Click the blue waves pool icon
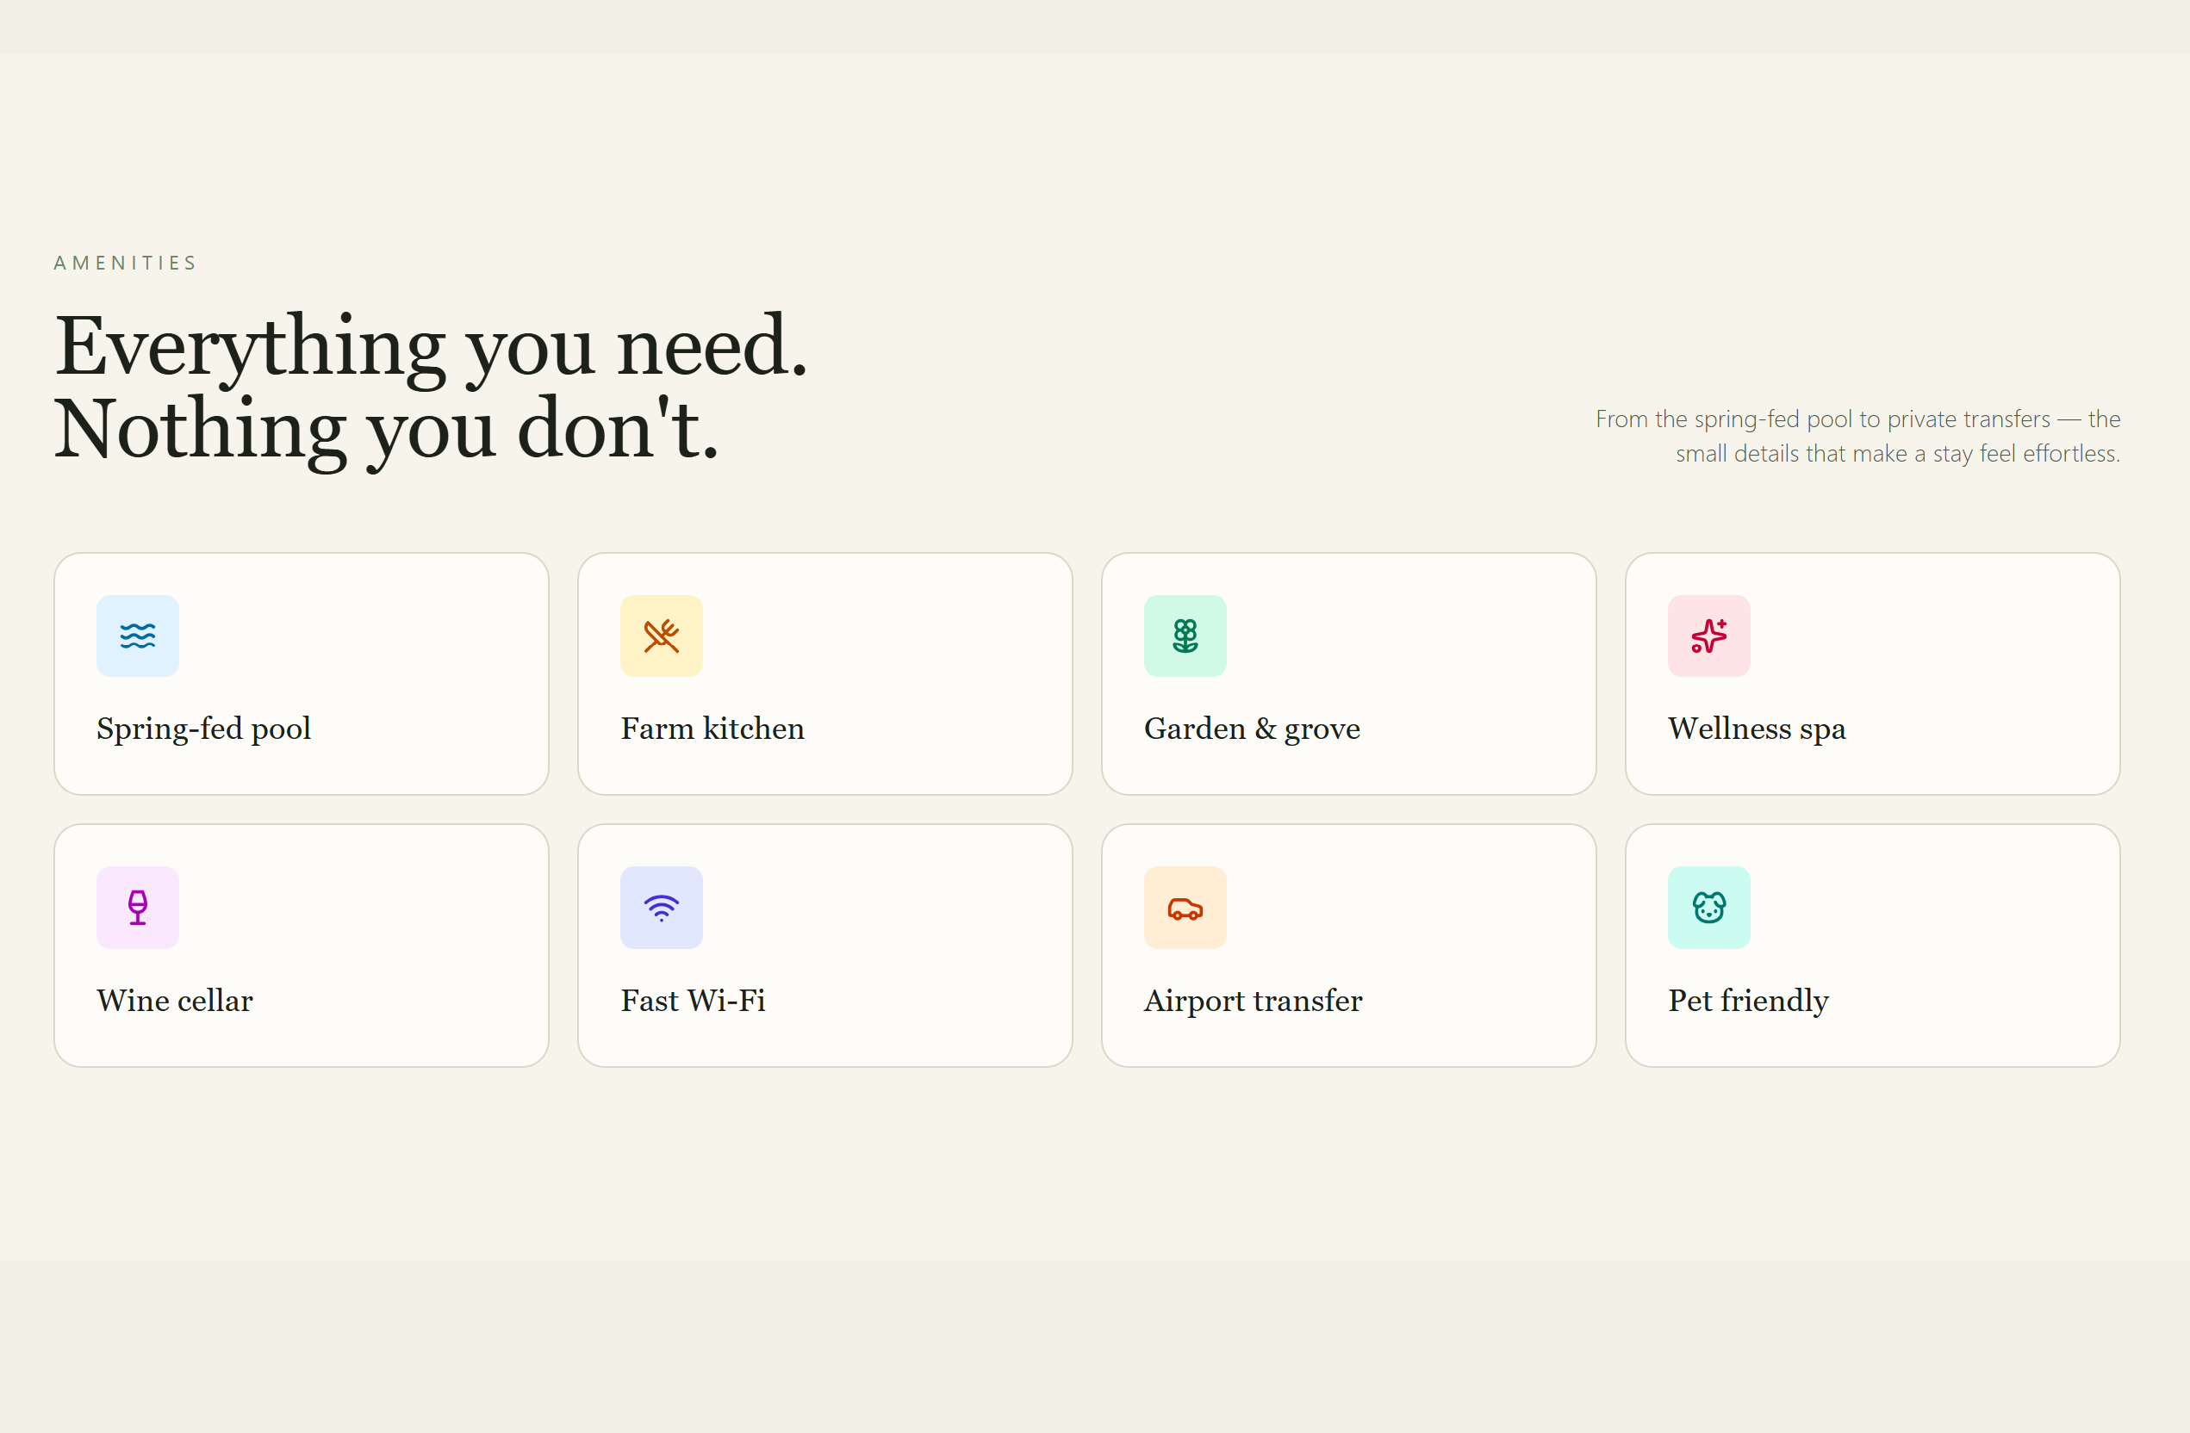This screenshot has height=1433, width=2190. click(x=137, y=636)
